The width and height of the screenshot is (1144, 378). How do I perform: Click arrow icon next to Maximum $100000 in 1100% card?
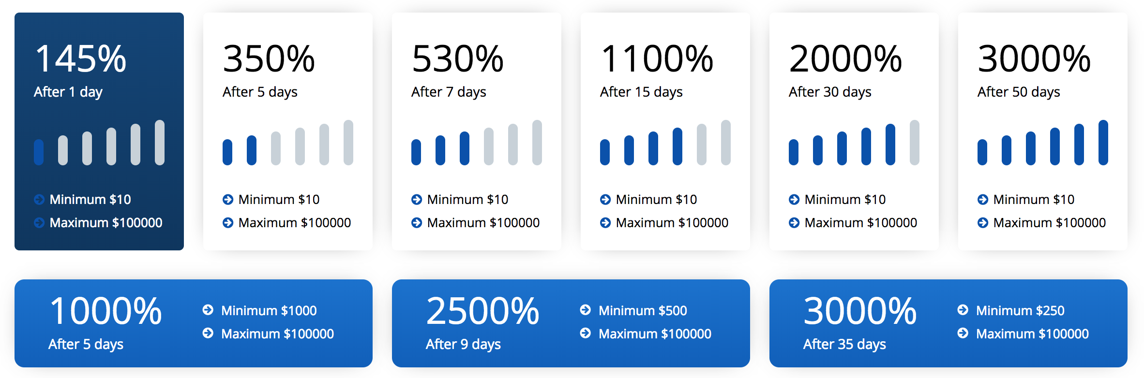[x=605, y=222]
